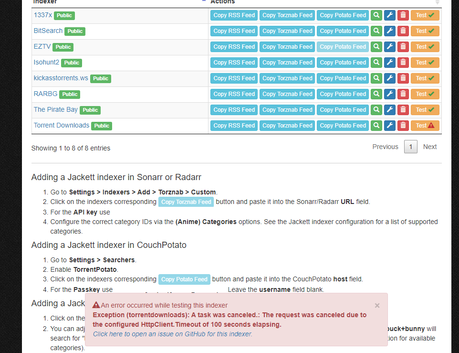This screenshot has height=353, width=459.
Task: Test the RARBG indexer
Action: coord(425,94)
